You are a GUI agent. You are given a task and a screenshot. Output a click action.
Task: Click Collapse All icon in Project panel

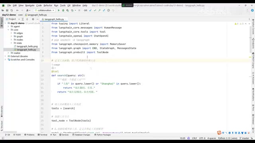click(x=27, y=19)
